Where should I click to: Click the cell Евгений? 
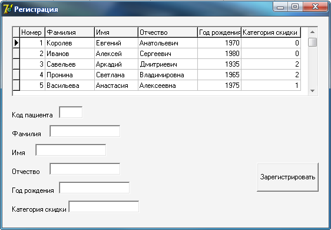(116, 43)
